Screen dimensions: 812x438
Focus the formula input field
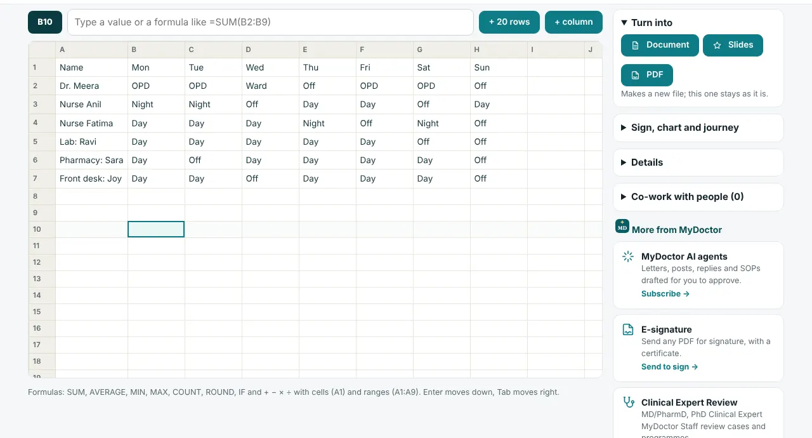click(x=270, y=22)
